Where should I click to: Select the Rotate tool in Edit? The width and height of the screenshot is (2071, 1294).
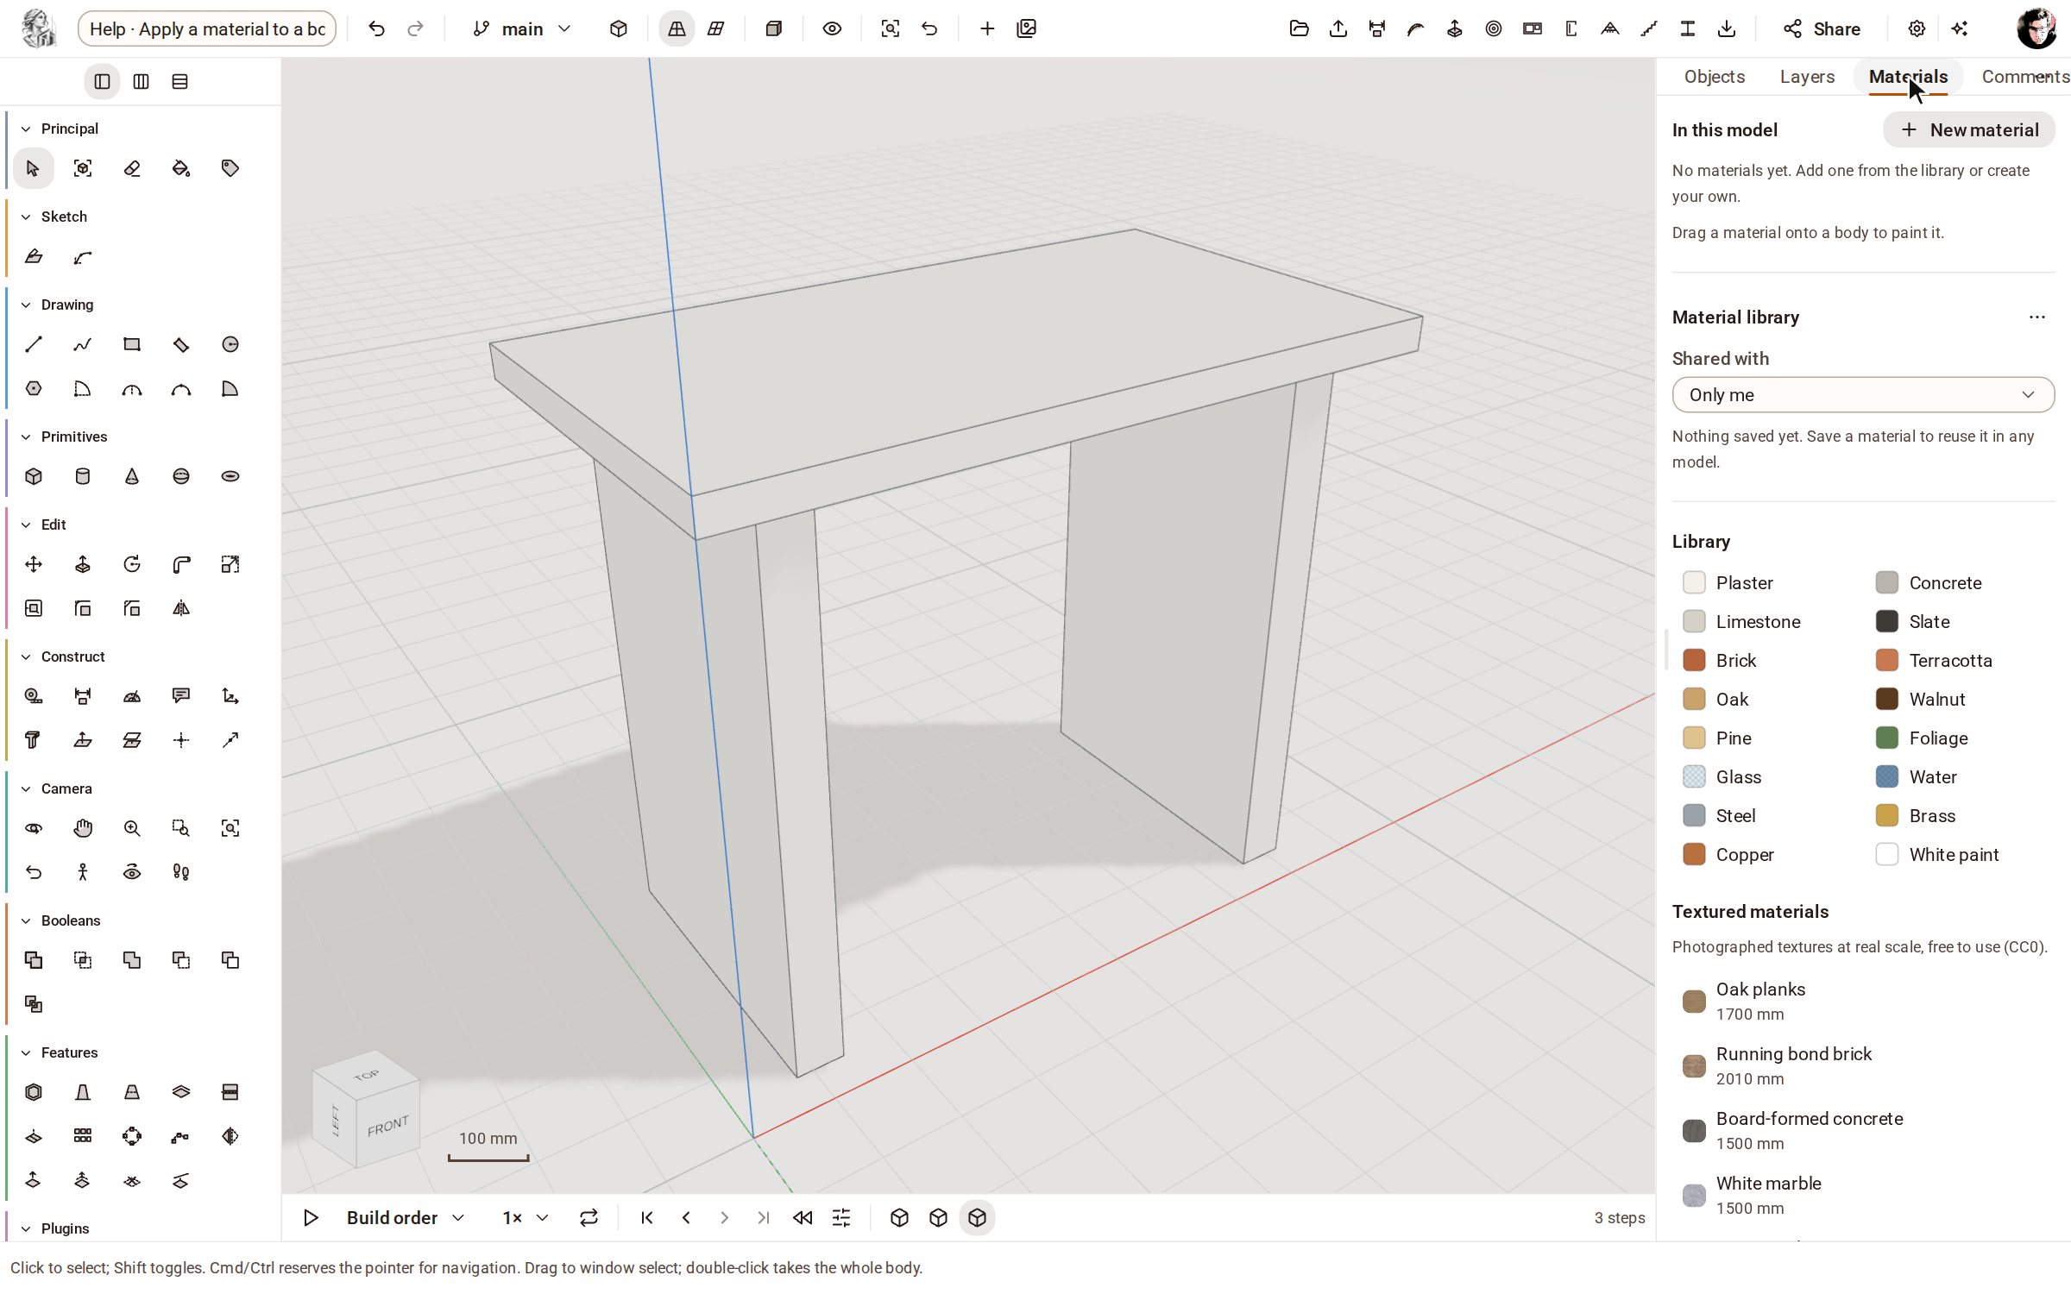click(132, 564)
